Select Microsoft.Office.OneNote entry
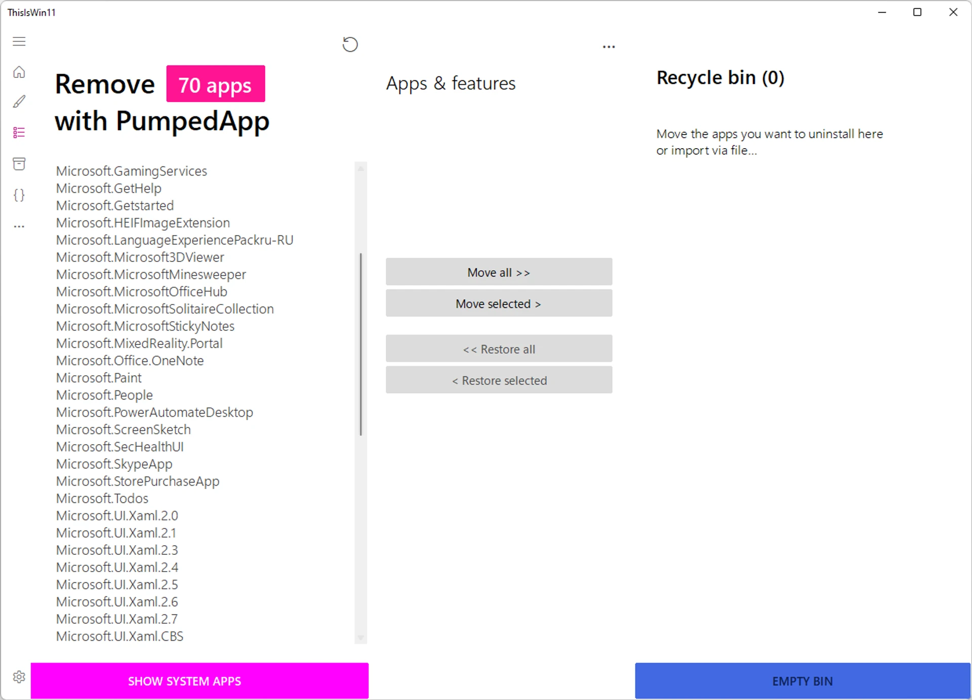 (130, 360)
